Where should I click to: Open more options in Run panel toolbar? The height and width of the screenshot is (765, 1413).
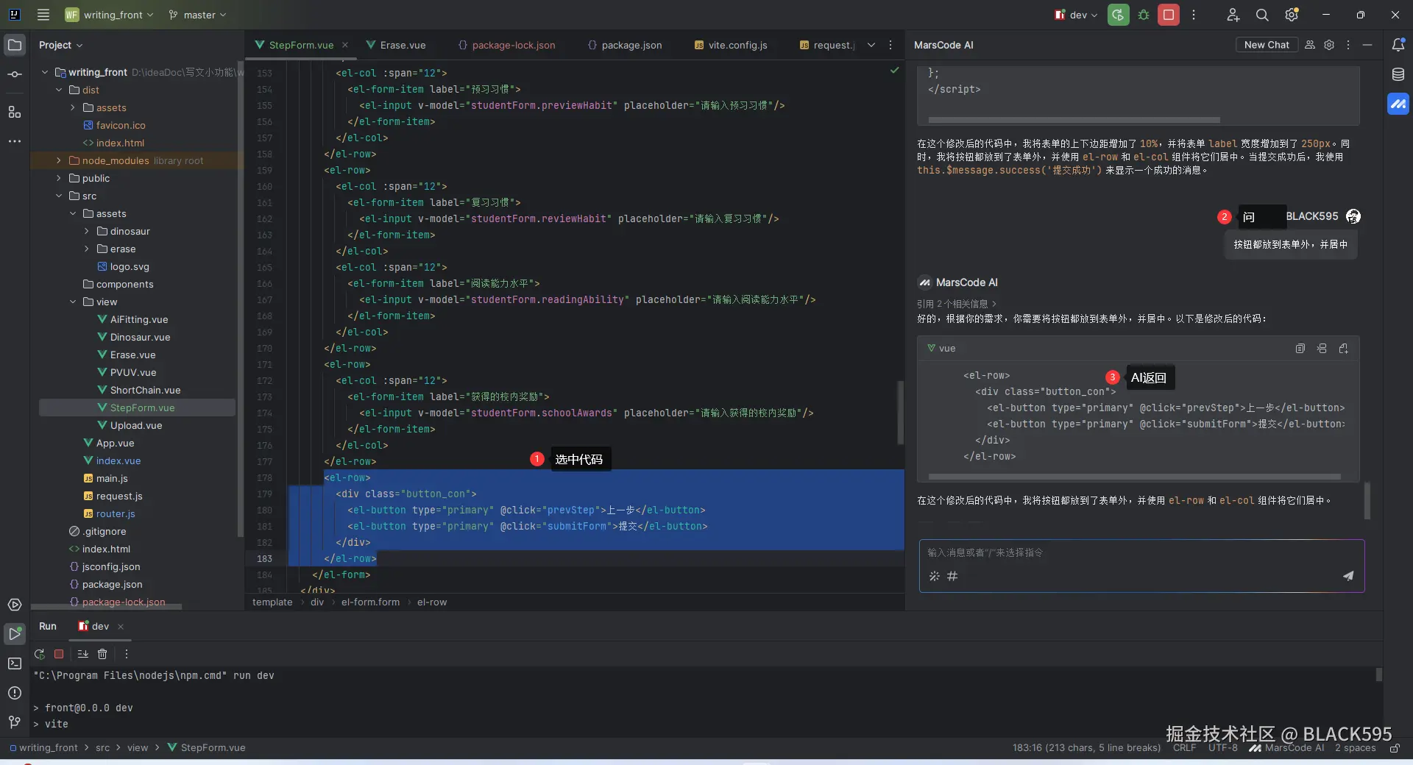click(x=127, y=654)
